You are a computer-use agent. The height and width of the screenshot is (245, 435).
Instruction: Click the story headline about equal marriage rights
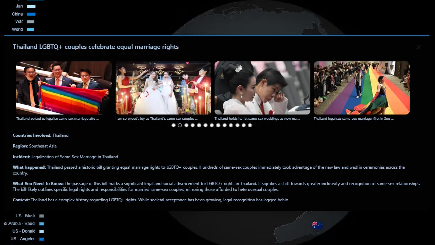[96, 47]
